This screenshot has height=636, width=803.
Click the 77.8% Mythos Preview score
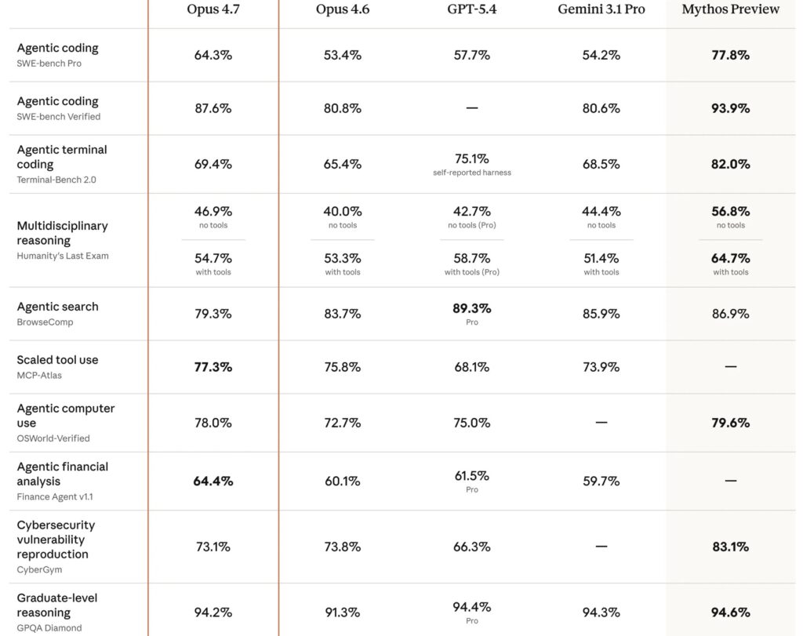click(x=730, y=55)
